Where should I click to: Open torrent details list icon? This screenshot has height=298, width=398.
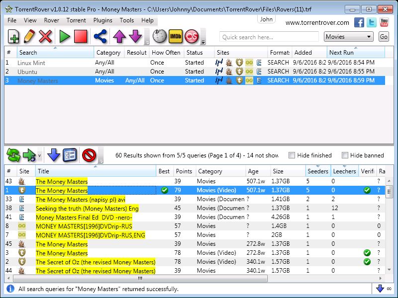click(70, 155)
